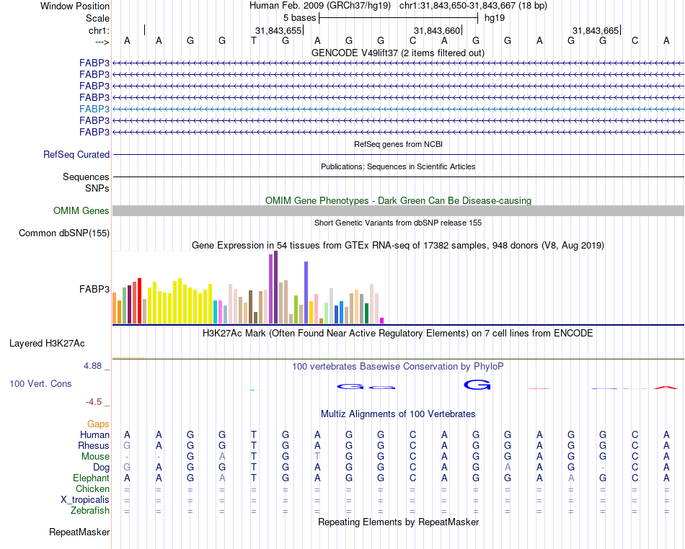Select the SNPs track label

(x=97, y=189)
